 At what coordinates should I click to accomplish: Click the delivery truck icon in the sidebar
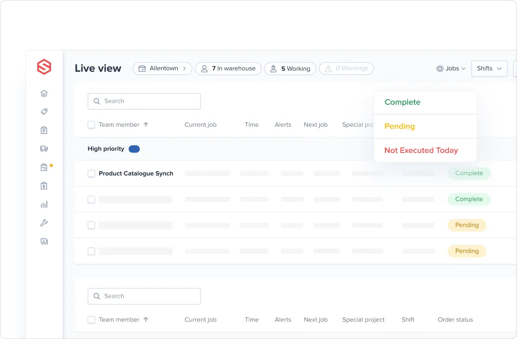(x=44, y=148)
